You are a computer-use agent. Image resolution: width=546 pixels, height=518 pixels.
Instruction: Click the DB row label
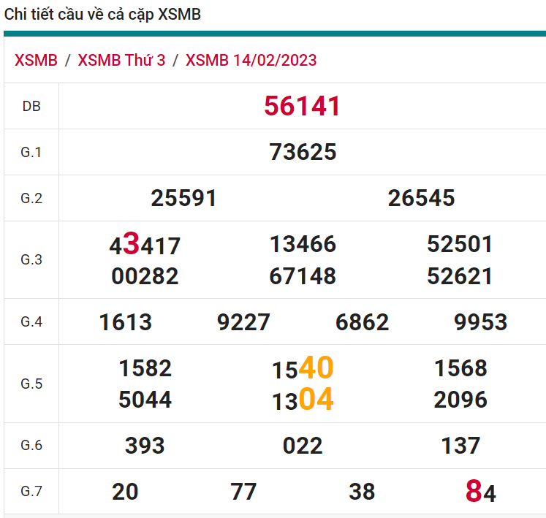tap(31, 107)
